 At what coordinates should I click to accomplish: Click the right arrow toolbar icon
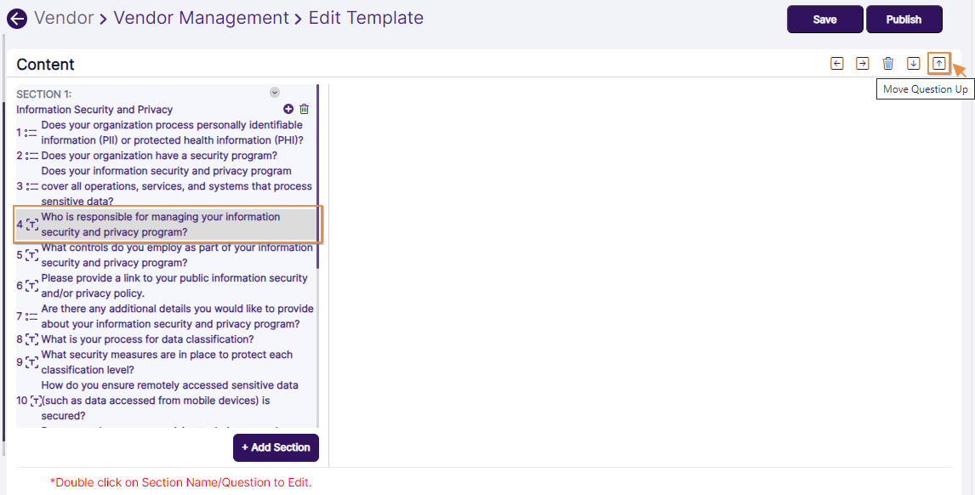pyautogui.click(x=862, y=63)
